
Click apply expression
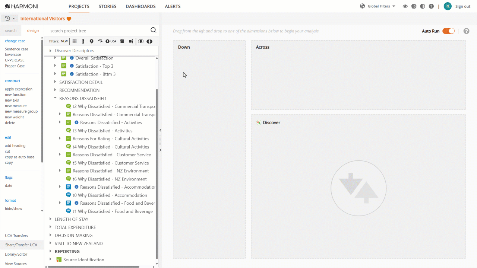point(19,89)
